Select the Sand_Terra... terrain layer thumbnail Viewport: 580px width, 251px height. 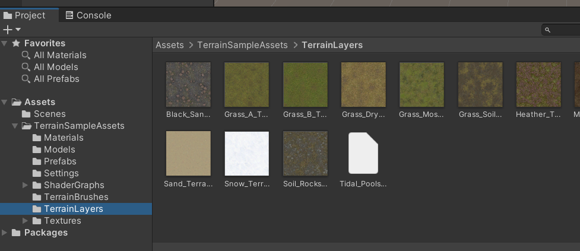188,154
